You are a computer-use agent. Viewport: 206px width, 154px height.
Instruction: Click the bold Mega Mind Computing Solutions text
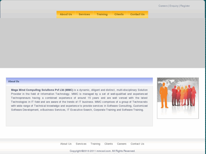(42, 90)
